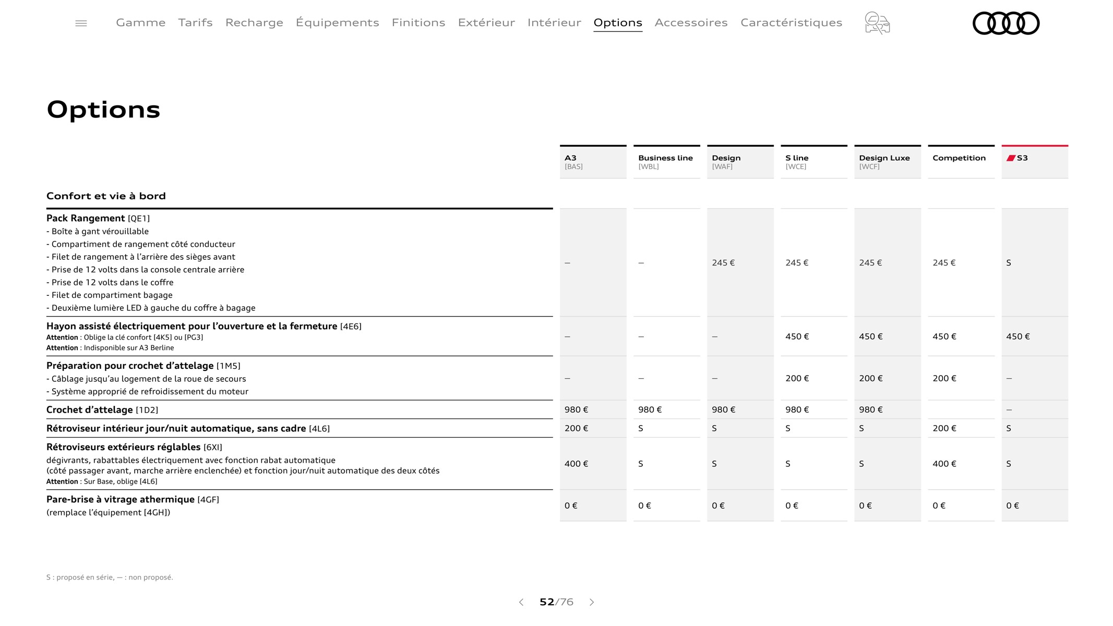Click 980 € in the A3 column
The height and width of the screenshot is (626, 1113).
576,410
